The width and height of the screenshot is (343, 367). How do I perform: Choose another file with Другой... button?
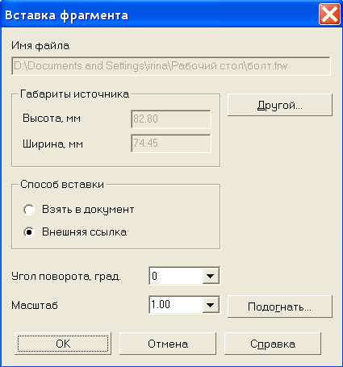(280, 105)
